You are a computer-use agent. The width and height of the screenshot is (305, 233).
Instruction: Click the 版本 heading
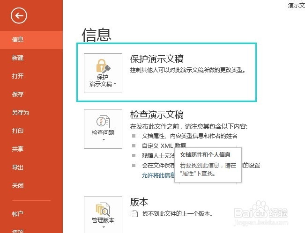[139, 202]
